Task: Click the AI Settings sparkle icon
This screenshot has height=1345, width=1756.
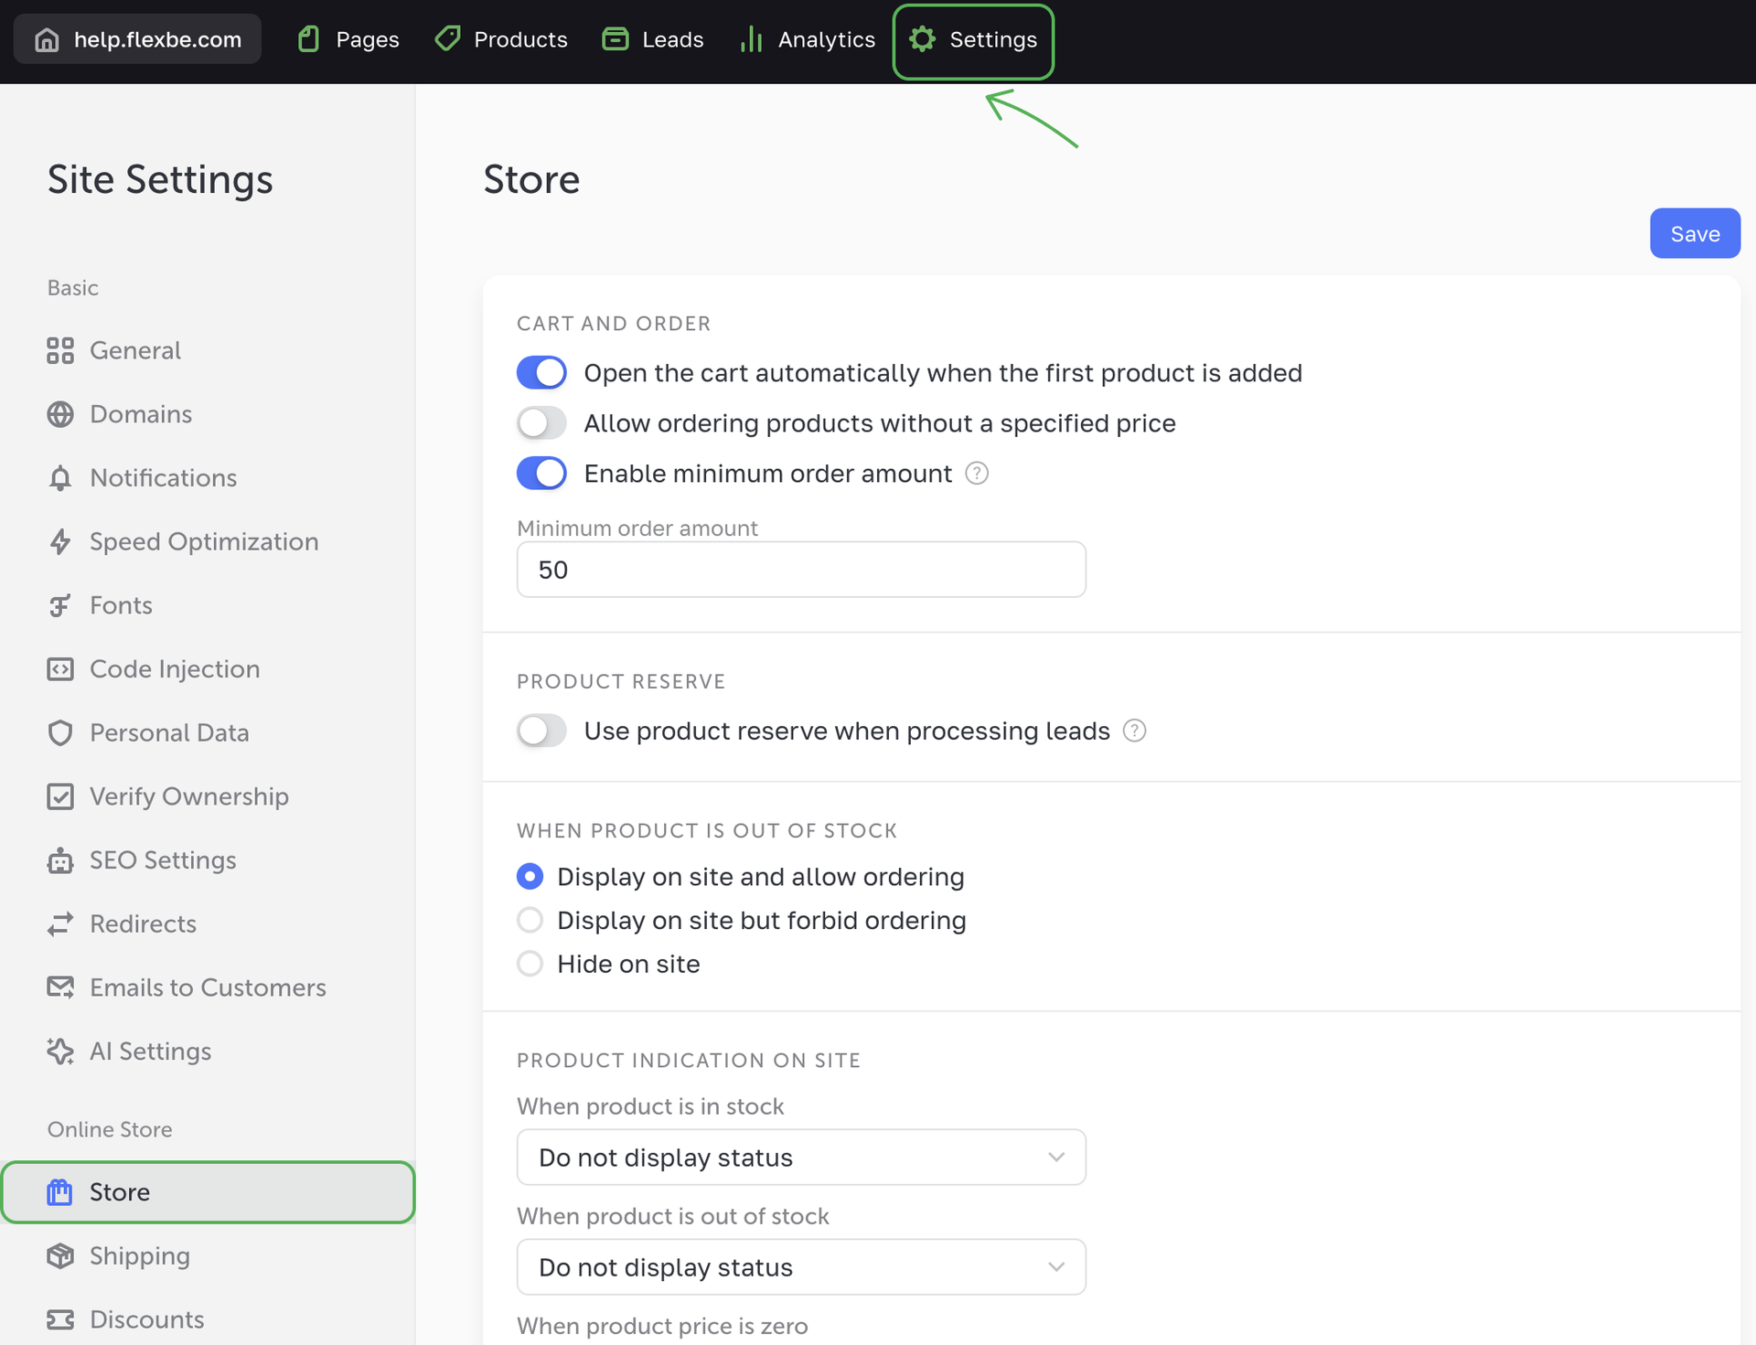Action: tap(60, 1051)
